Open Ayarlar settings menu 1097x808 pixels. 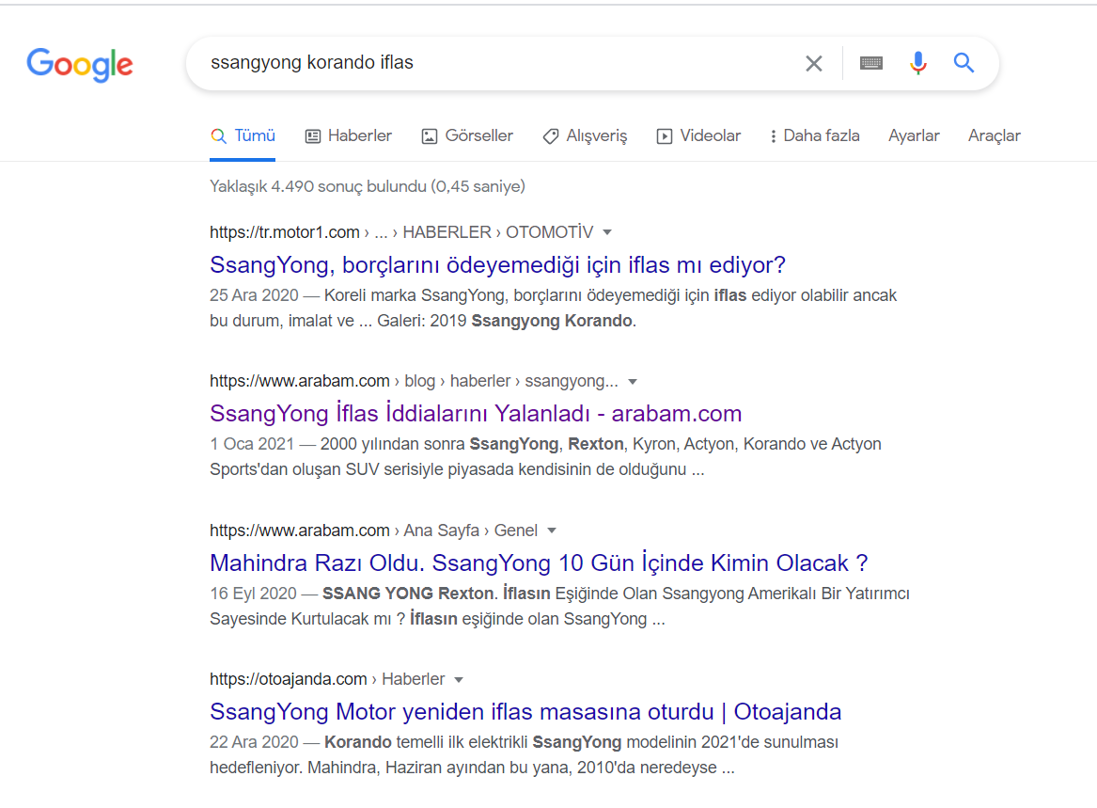[x=914, y=135]
